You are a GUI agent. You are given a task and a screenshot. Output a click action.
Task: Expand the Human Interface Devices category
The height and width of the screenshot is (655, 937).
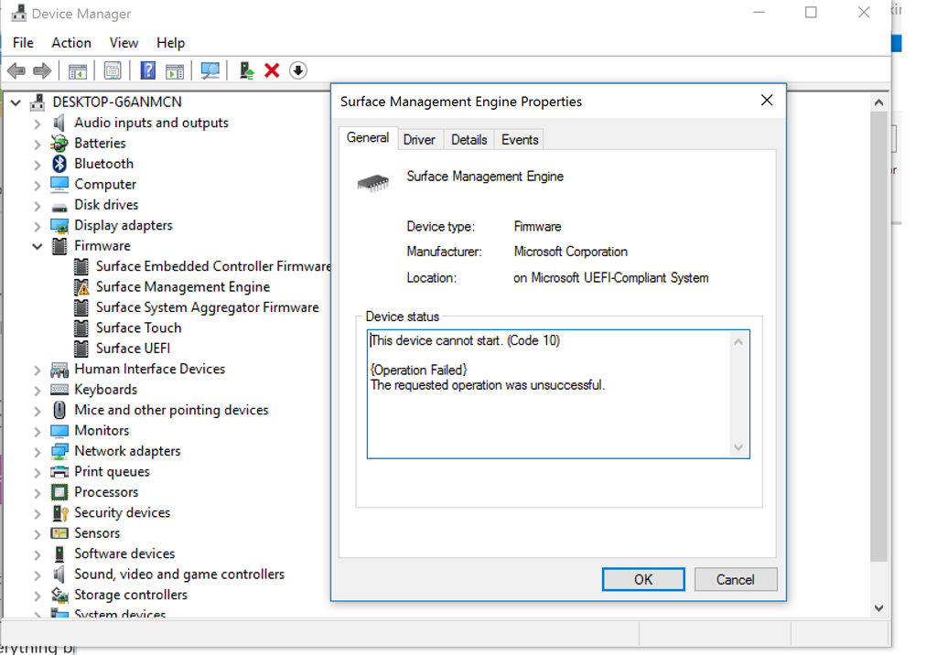[x=37, y=370]
